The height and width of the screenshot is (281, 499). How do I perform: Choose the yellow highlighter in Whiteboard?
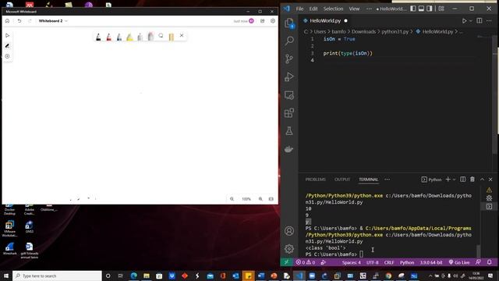pyautogui.click(x=129, y=37)
